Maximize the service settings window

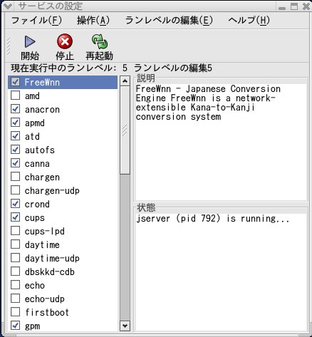[x=294, y=6]
